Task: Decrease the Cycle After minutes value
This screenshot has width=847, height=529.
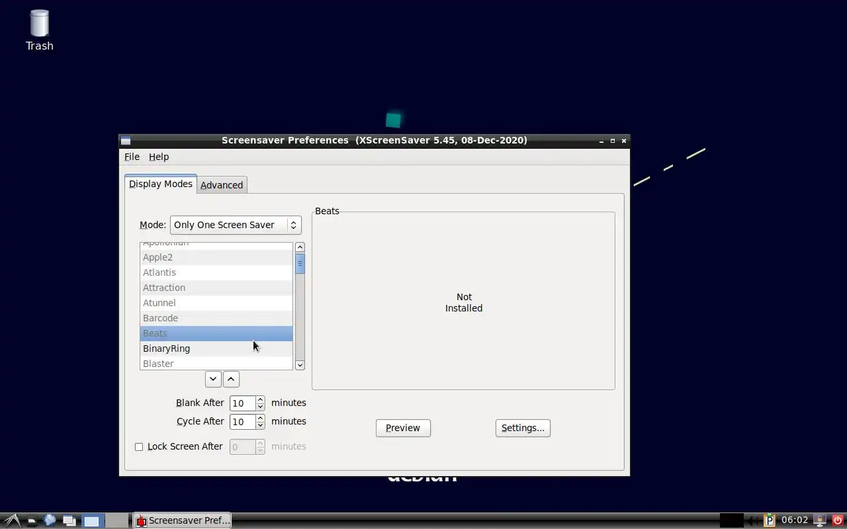Action: coord(260,425)
